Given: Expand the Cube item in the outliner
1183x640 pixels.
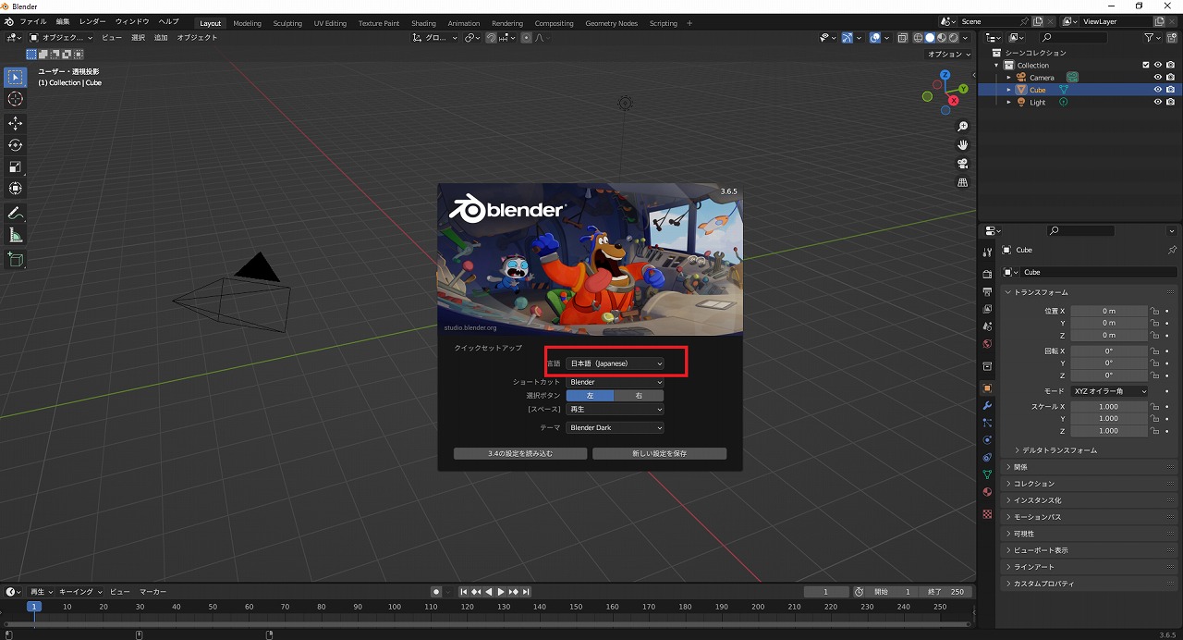Looking at the screenshot, I should (x=1009, y=90).
